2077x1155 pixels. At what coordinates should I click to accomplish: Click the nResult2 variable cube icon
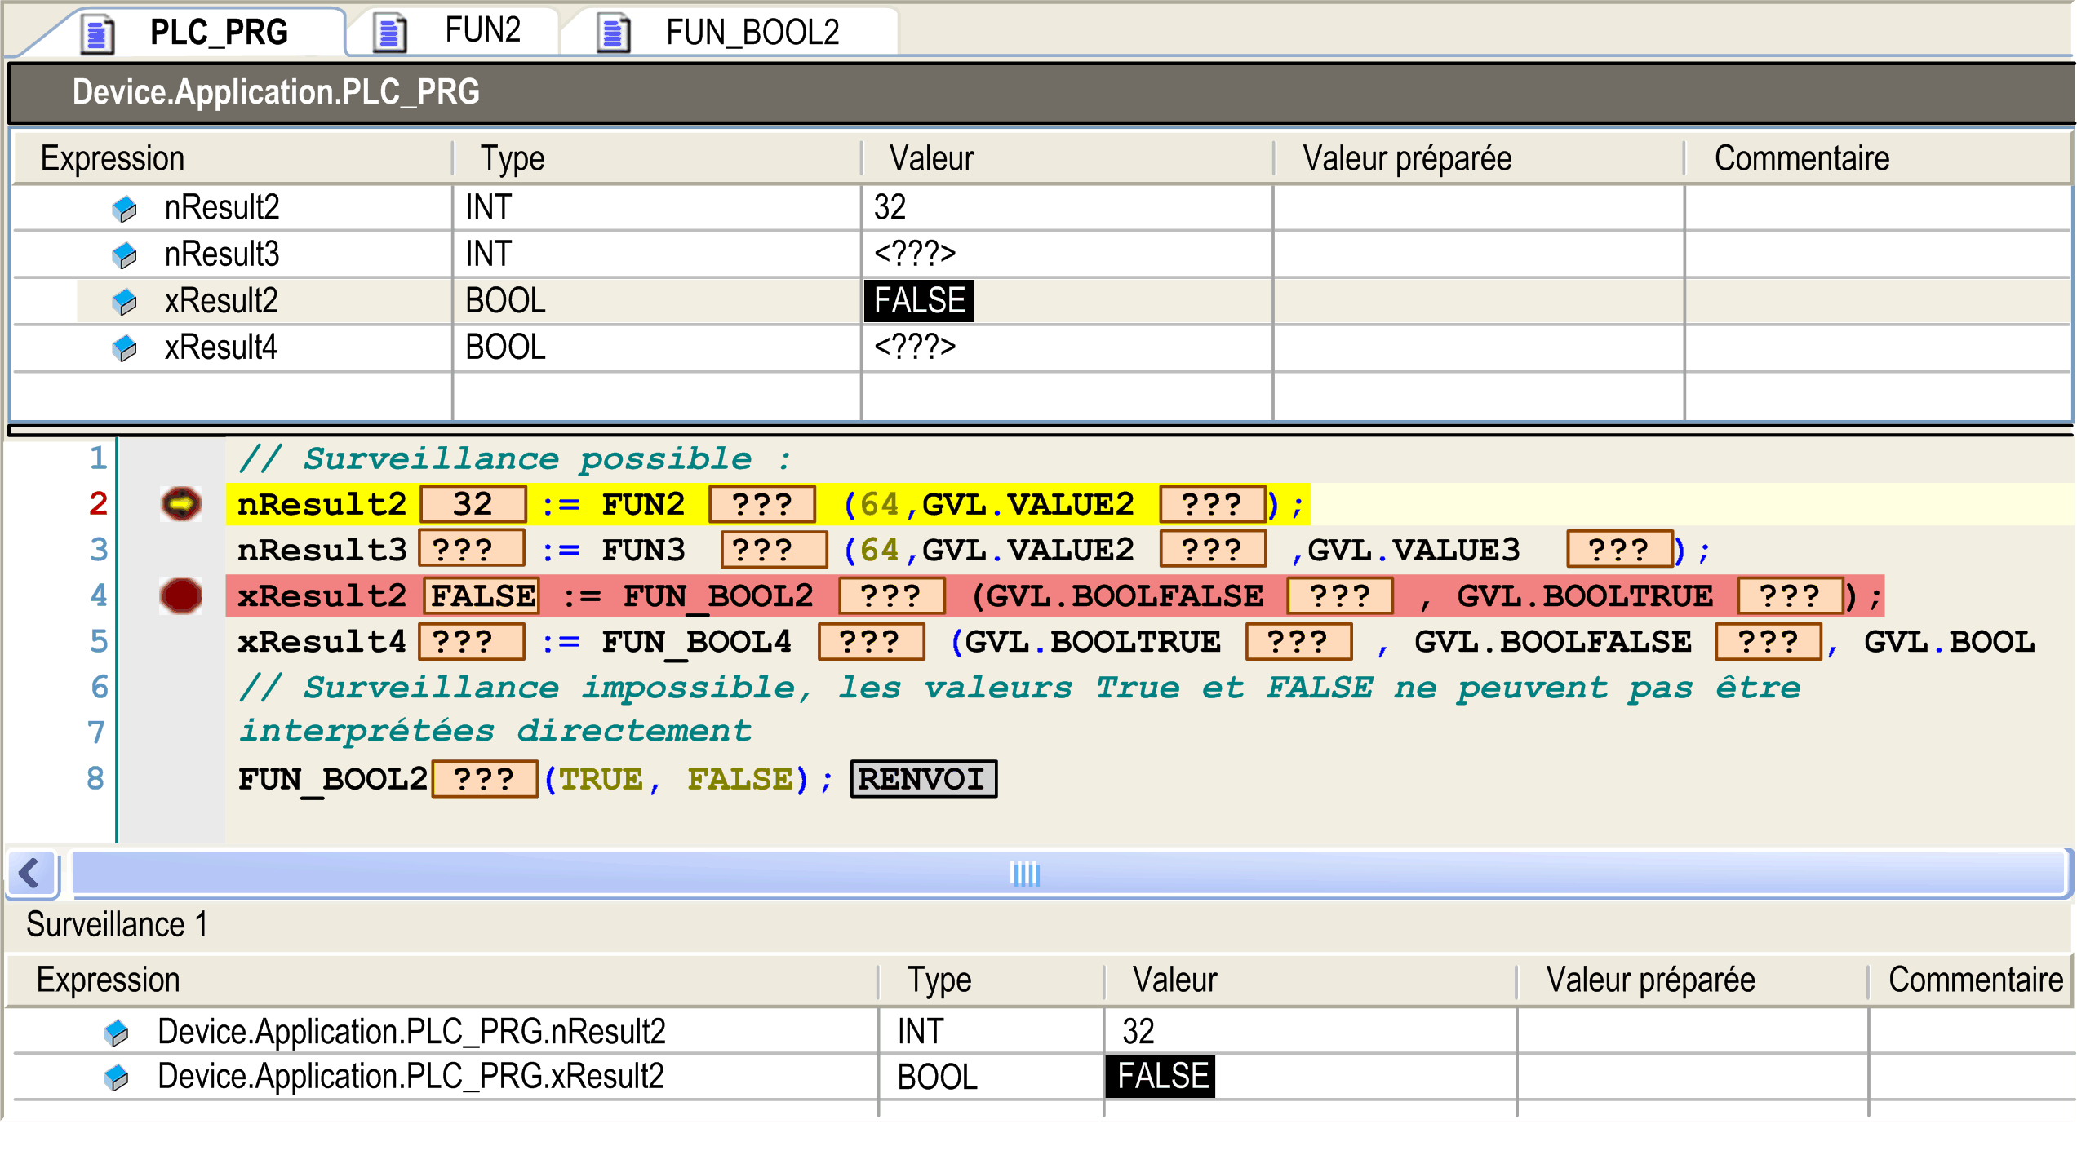pyautogui.click(x=124, y=209)
